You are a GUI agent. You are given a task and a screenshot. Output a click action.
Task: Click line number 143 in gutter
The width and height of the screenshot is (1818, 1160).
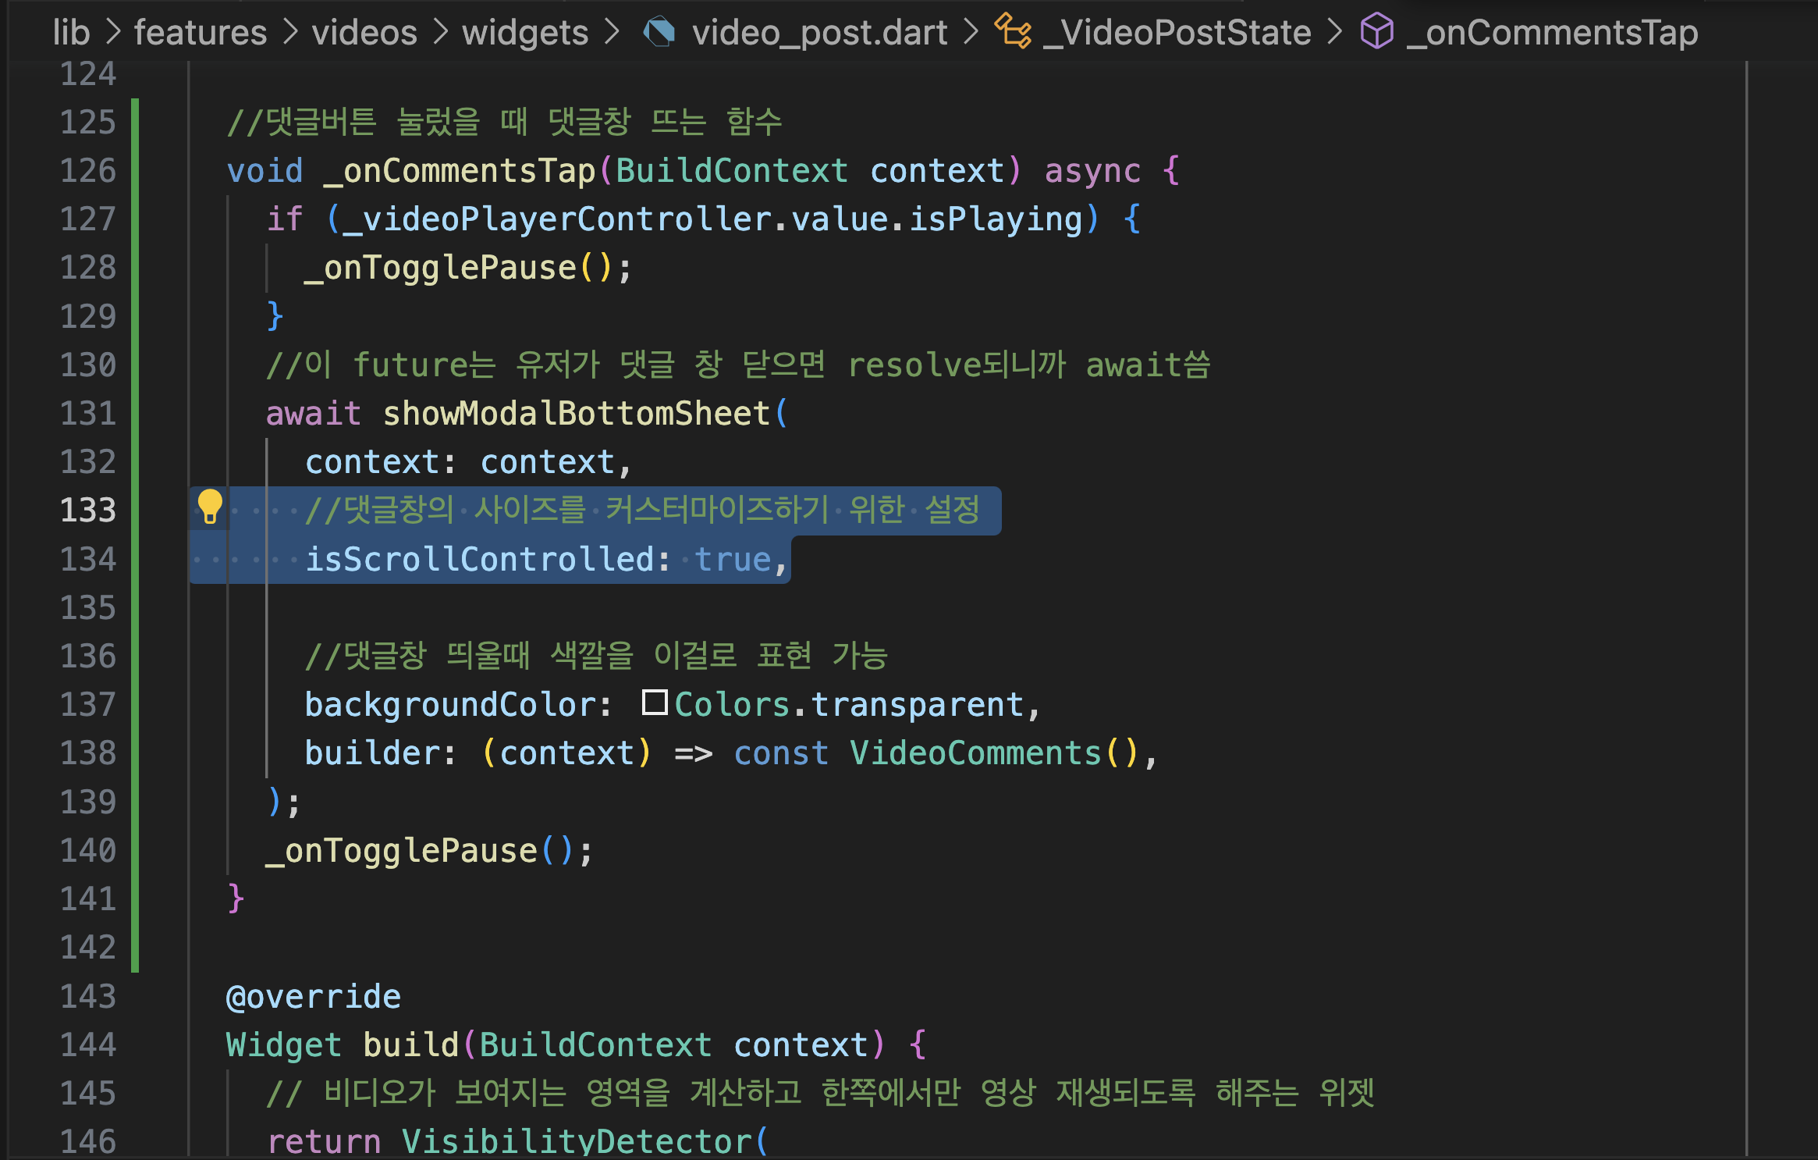(88, 996)
